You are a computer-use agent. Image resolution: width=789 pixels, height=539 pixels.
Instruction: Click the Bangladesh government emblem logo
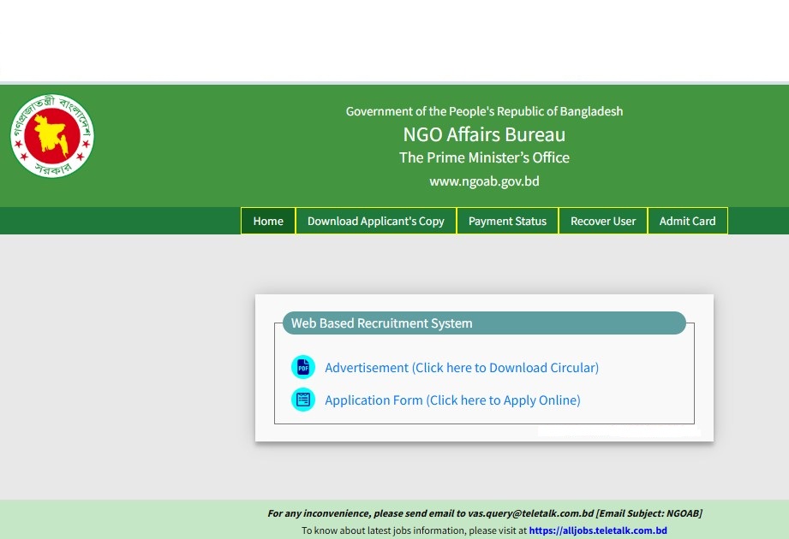[52, 136]
